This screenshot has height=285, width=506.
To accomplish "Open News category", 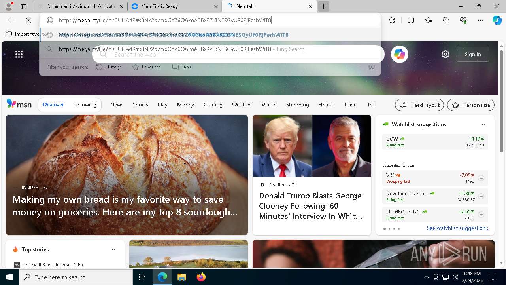I will (117, 104).
